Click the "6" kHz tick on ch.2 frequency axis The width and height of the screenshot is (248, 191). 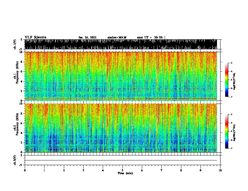(x=22, y=123)
